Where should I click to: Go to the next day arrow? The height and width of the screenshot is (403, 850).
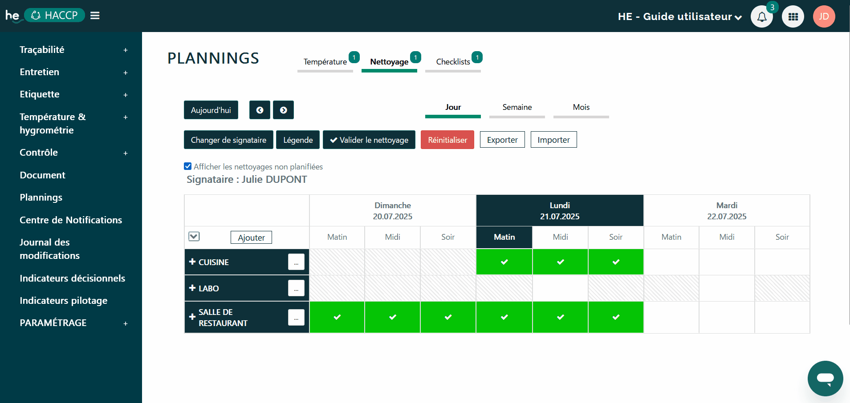point(283,110)
